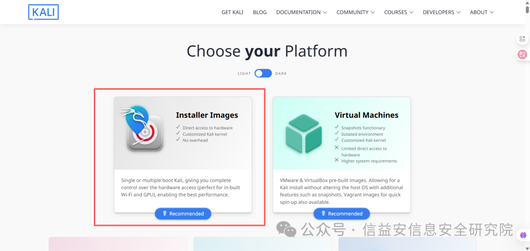Click the brain assistant icon at bottom right
The width and height of the screenshot is (530, 251).
pos(523,235)
